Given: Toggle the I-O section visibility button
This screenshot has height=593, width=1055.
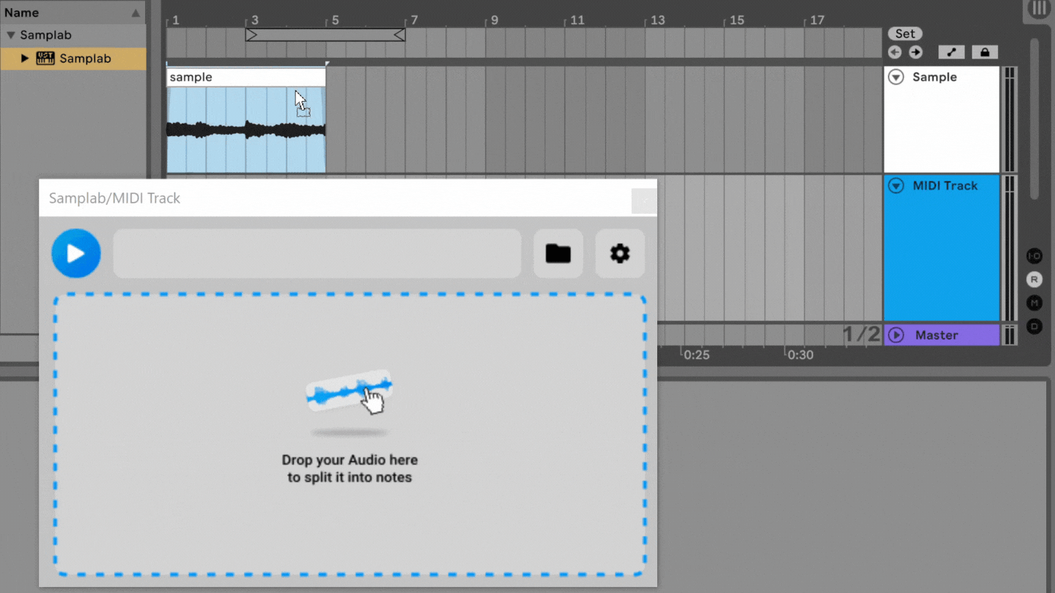Looking at the screenshot, I should (1034, 256).
